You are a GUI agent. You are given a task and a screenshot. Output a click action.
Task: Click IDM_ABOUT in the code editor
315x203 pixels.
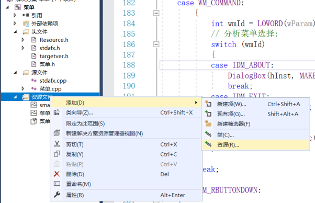[x=251, y=65]
